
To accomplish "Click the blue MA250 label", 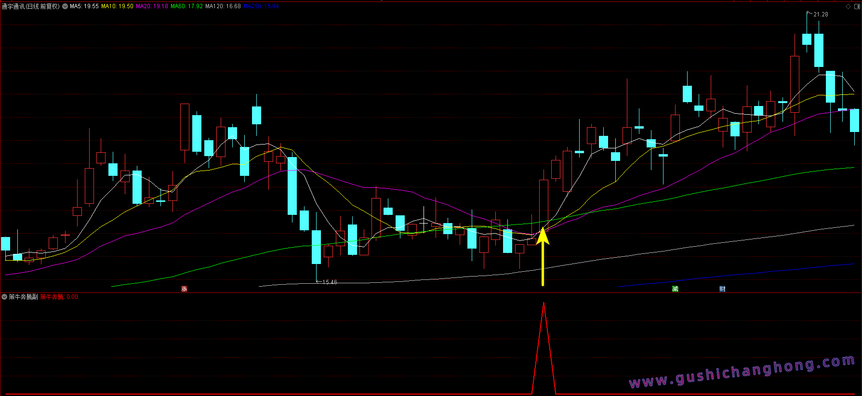I will [261, 6].
